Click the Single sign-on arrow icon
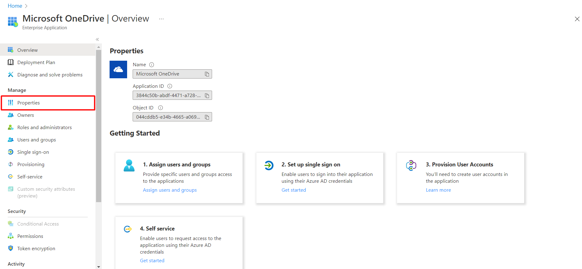 (10, 152)
